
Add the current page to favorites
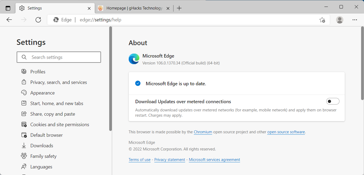(x=322, y=20)
